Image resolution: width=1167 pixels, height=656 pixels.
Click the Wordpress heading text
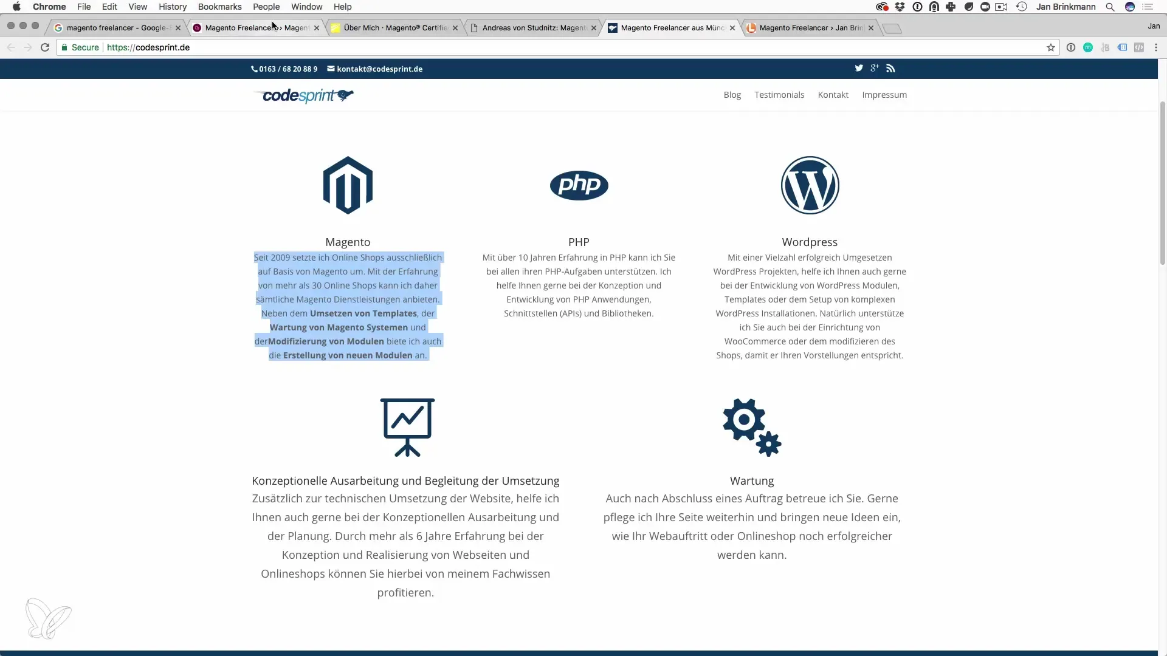click(x=810, y=242)
